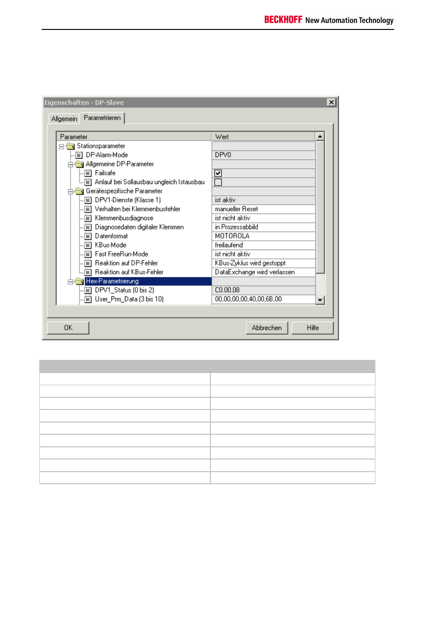446x631 pixels.
Task: Click the DPV1_Status parameter icon
Action: (x=88, y=290)
